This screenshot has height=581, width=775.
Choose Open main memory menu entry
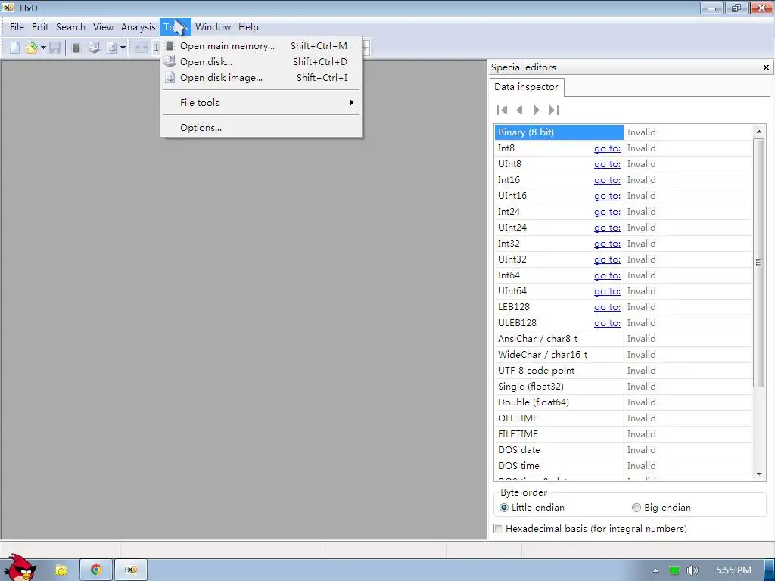pos(262,46)
